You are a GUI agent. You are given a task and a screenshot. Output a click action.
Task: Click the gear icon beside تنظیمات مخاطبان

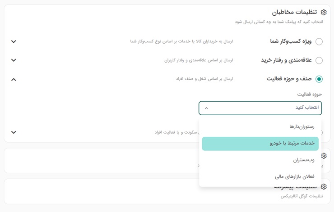coord(324,12)
